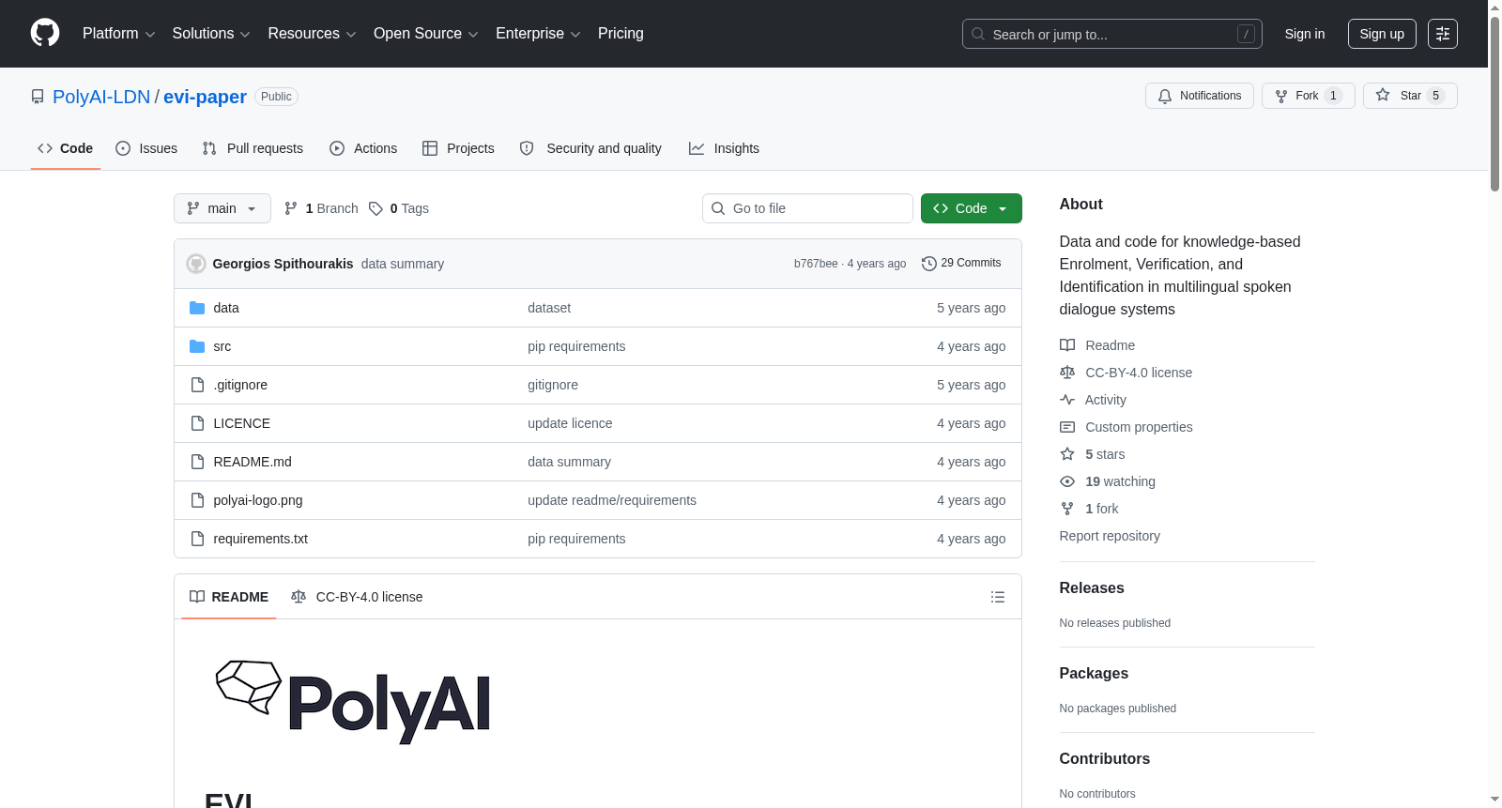Click the Report repository link
The height and width of the screenshot is (808, 1502).
1110,536
